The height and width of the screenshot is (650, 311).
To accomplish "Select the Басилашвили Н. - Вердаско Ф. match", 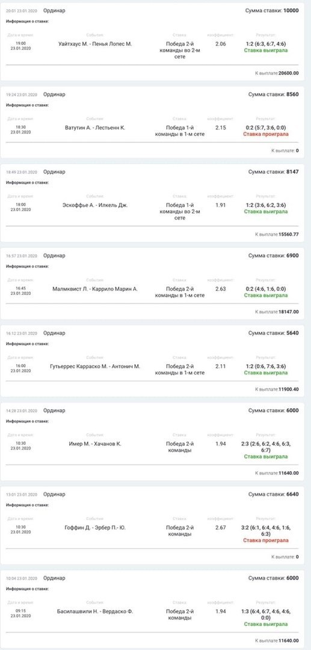I will (95, 611).
